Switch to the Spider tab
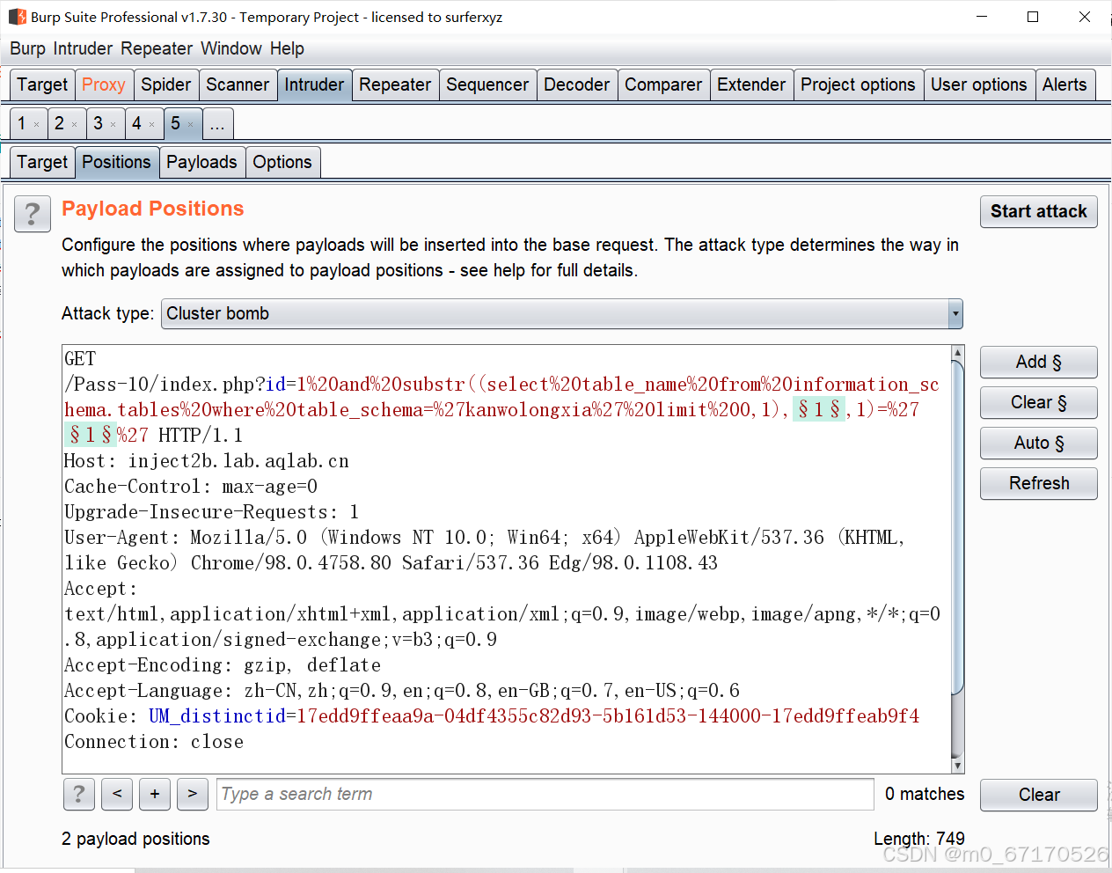Viewport: 1112px width, 873px height. coord(166,84)
